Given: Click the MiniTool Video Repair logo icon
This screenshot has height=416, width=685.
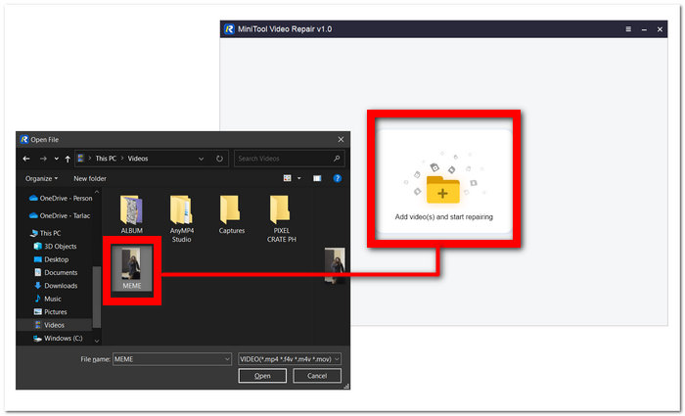Looking at the screenshot, I should [x=229, y=29].
